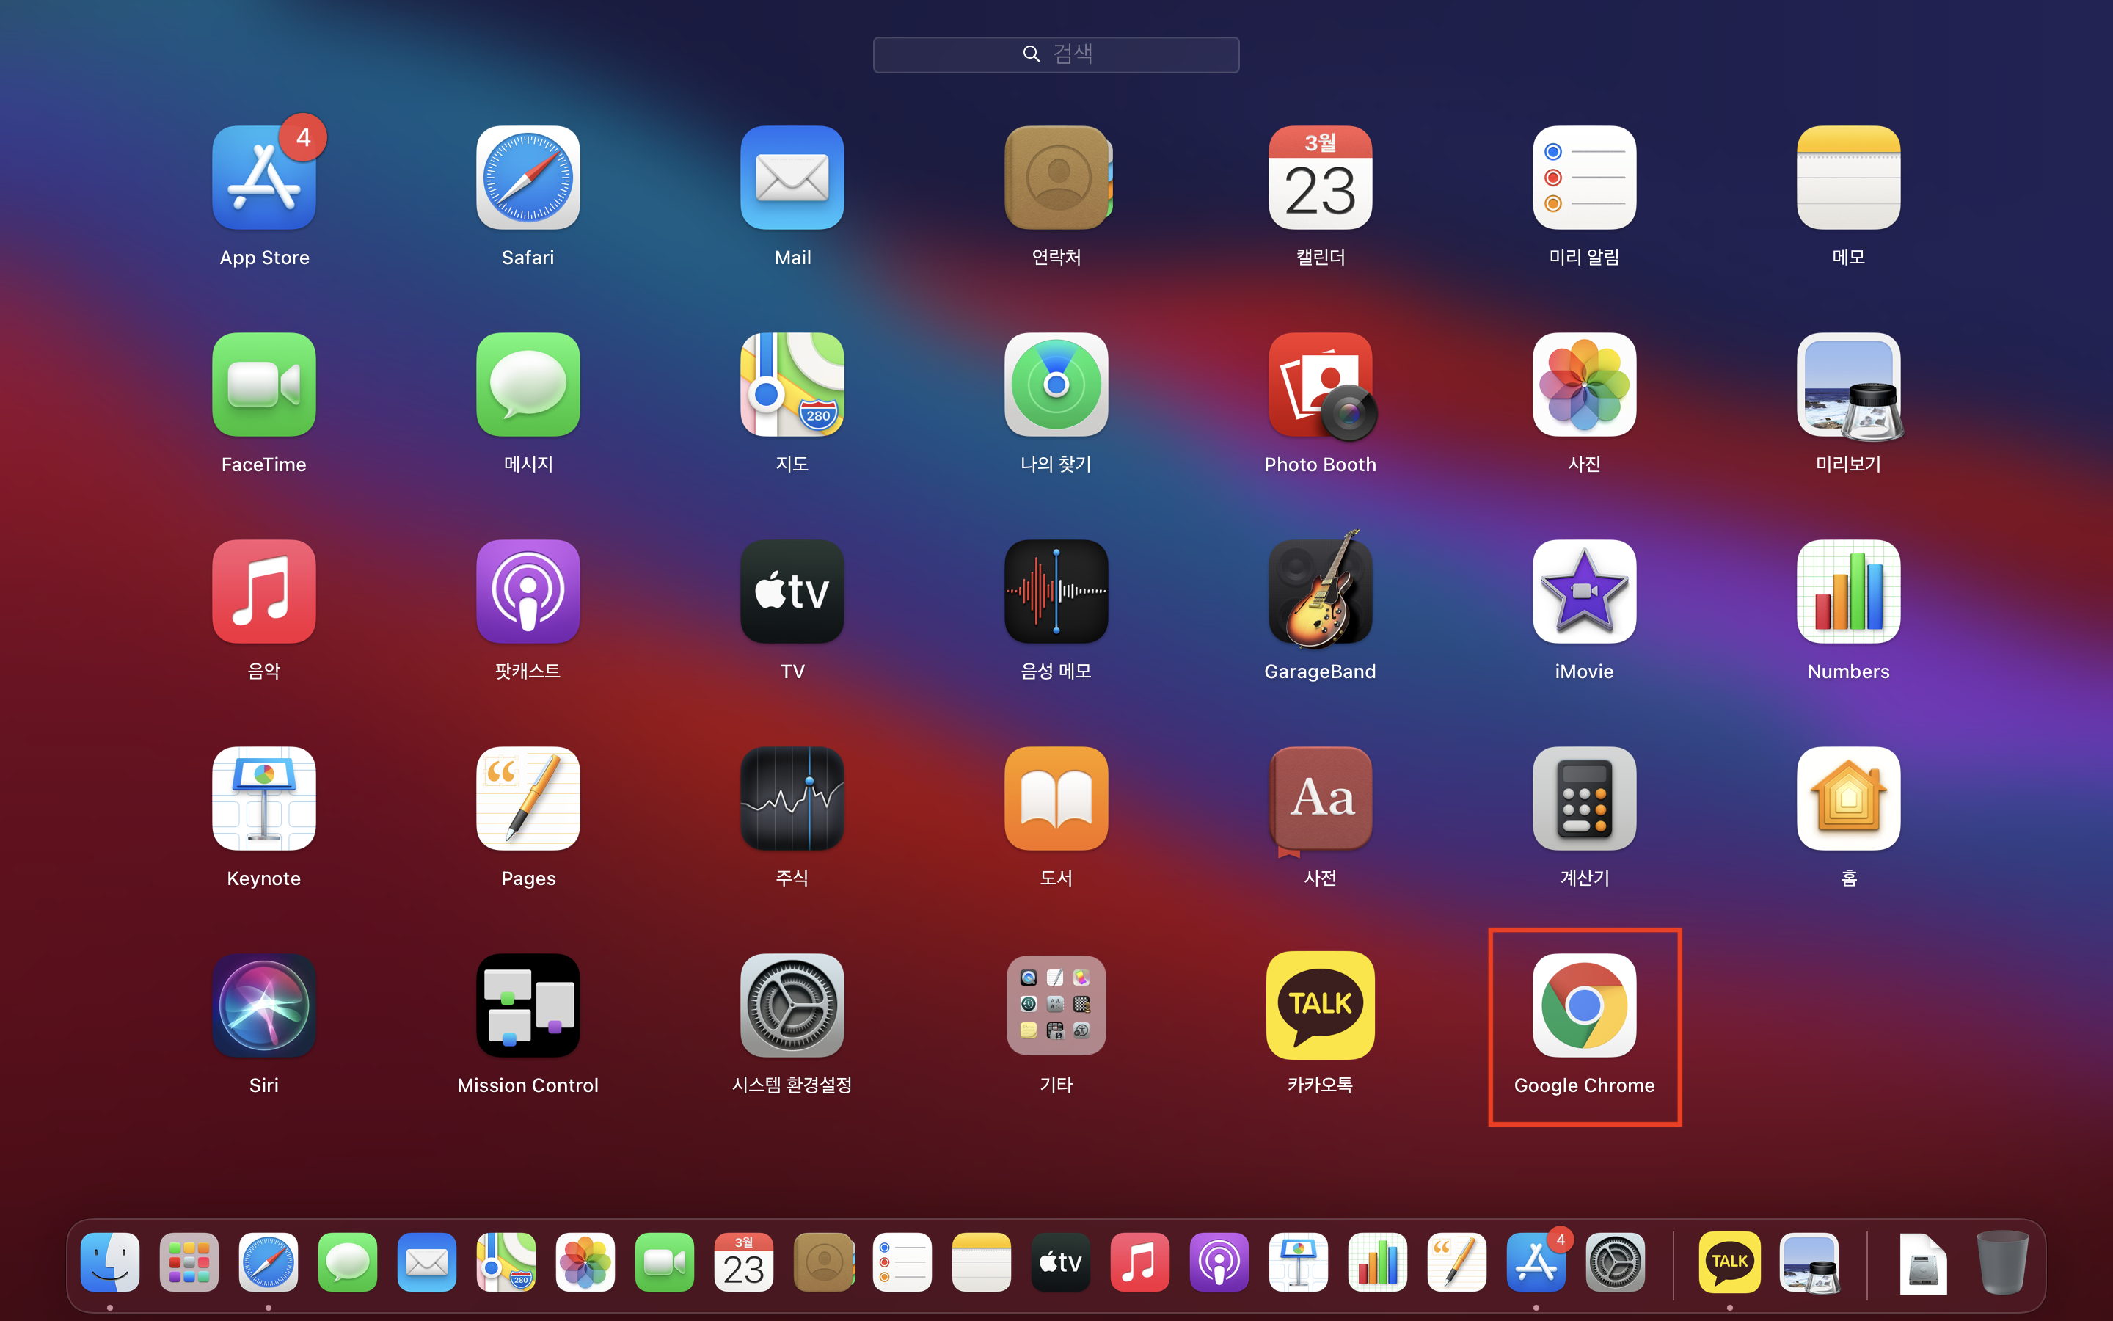Viewport: 2113px width, 1321px height.
Task: Open 연락처 (Contacts) in Launchpad grid
Action: point(1056,178)
